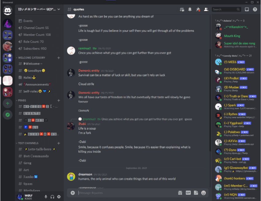The image size is (261, 201).
Task: Open User Settings gear
Action: coord(59,197)
